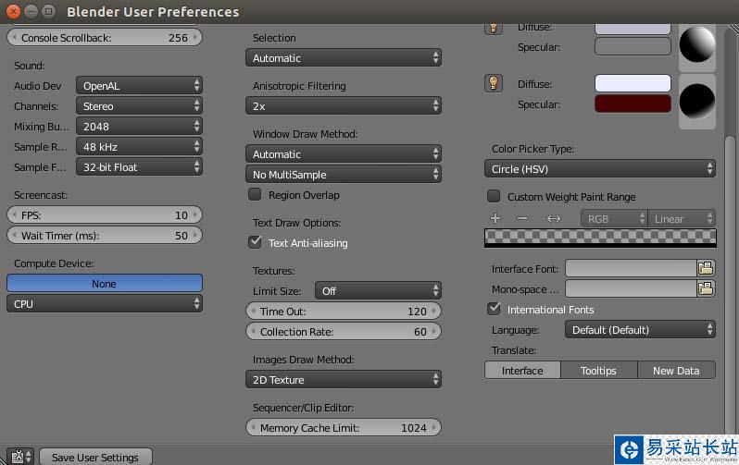Open Texture Limit Size dropdown
Viewport: 739px width, 465px height.
tap(378, 291)
